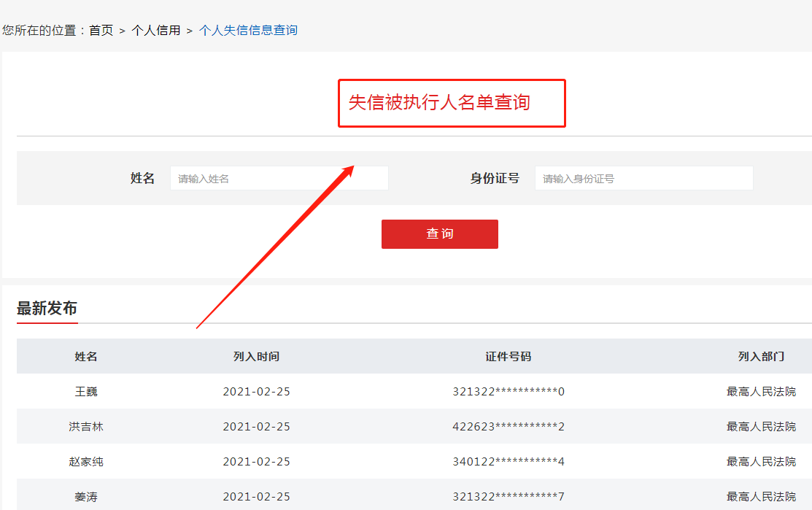Click the date in 姜涛's row
Viewport: 812px width, 510px height.
coord(256,497)
